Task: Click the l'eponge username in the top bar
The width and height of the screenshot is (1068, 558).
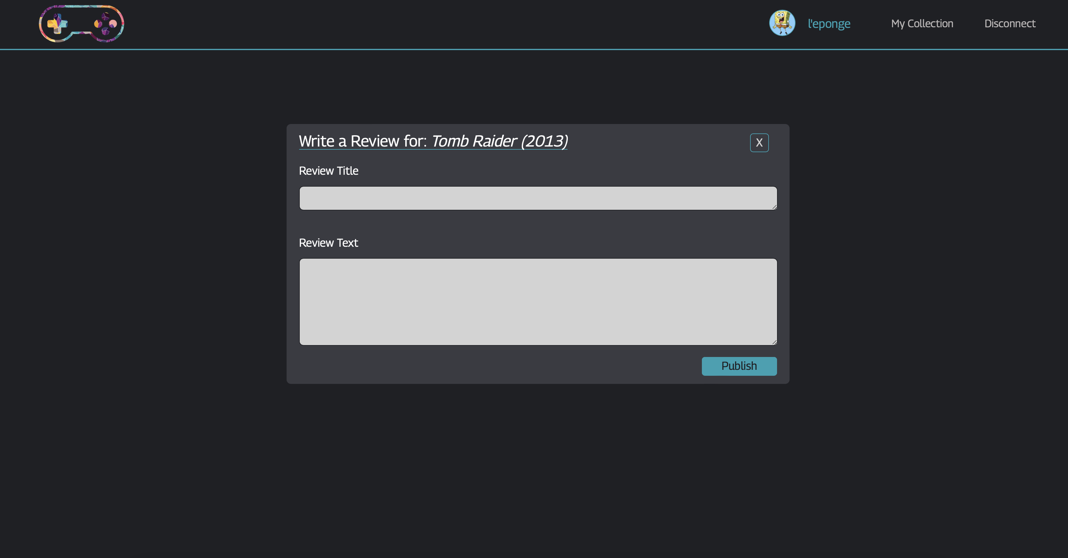Action: point(828,23)
